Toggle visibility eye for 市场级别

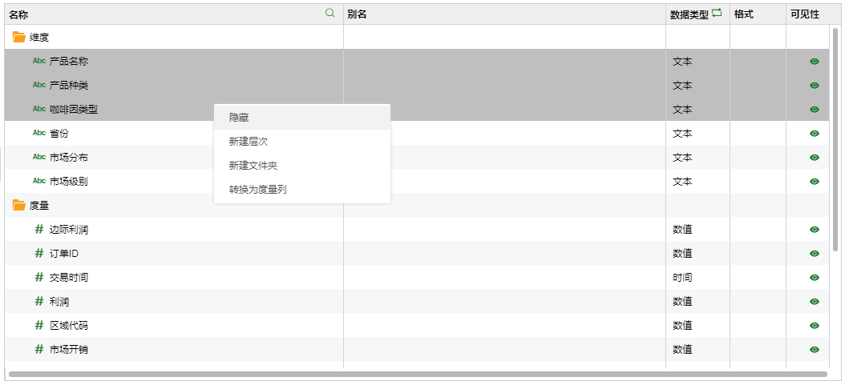pos(815,182)
